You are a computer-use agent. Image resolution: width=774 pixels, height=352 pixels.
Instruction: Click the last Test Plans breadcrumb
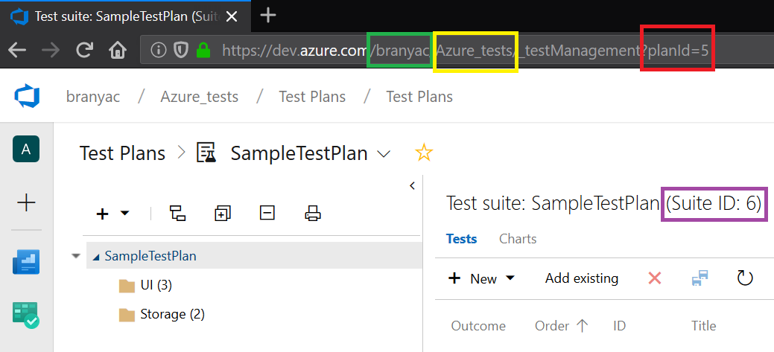(419, 97)
